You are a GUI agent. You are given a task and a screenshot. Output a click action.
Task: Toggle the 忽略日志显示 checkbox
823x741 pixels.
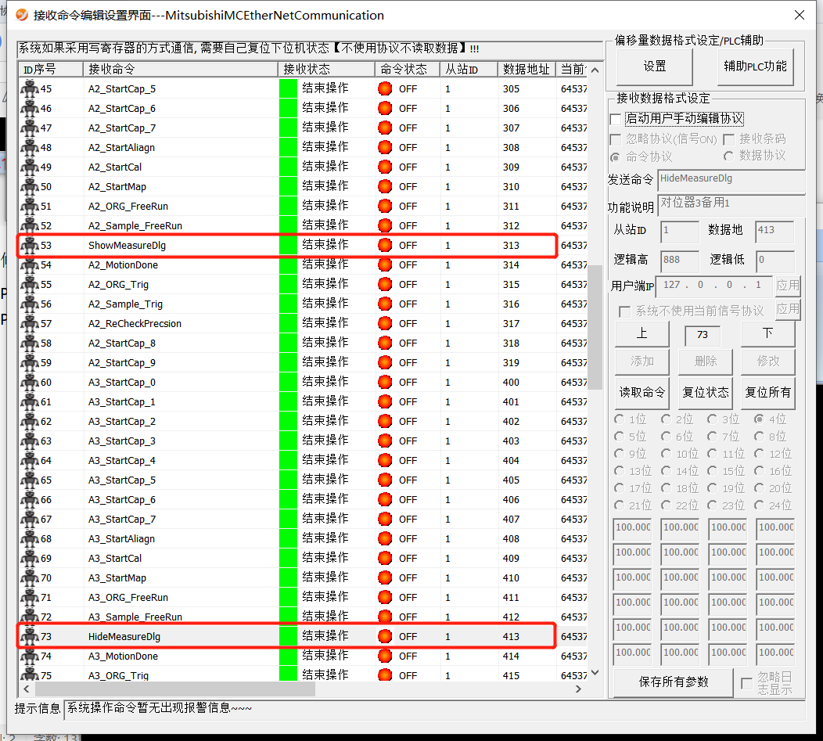pyautogui.click(x=747, y=683)
